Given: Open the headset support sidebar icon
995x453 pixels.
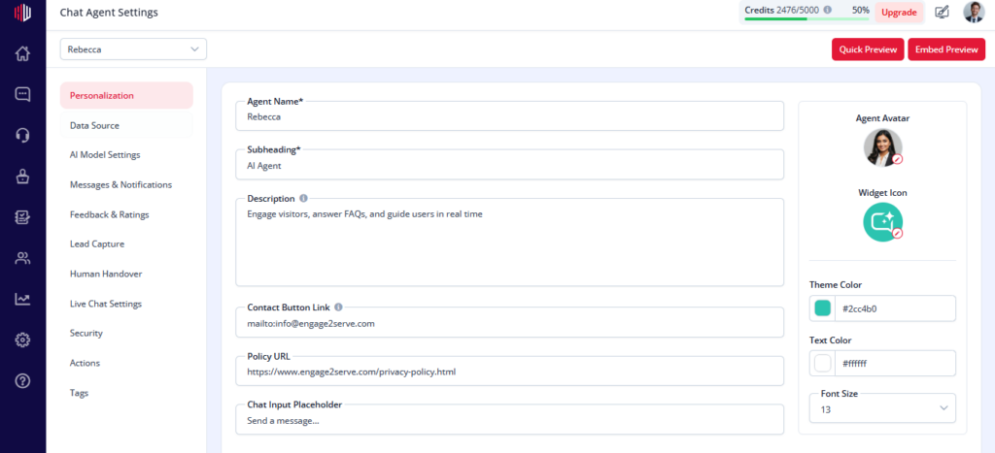Looking at the screenshot, I should (23, 136).
